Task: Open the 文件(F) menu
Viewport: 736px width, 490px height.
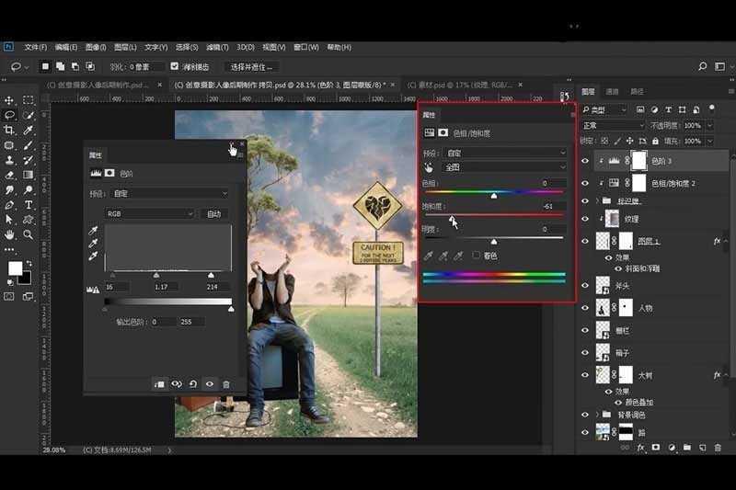Action: [35, 47]
